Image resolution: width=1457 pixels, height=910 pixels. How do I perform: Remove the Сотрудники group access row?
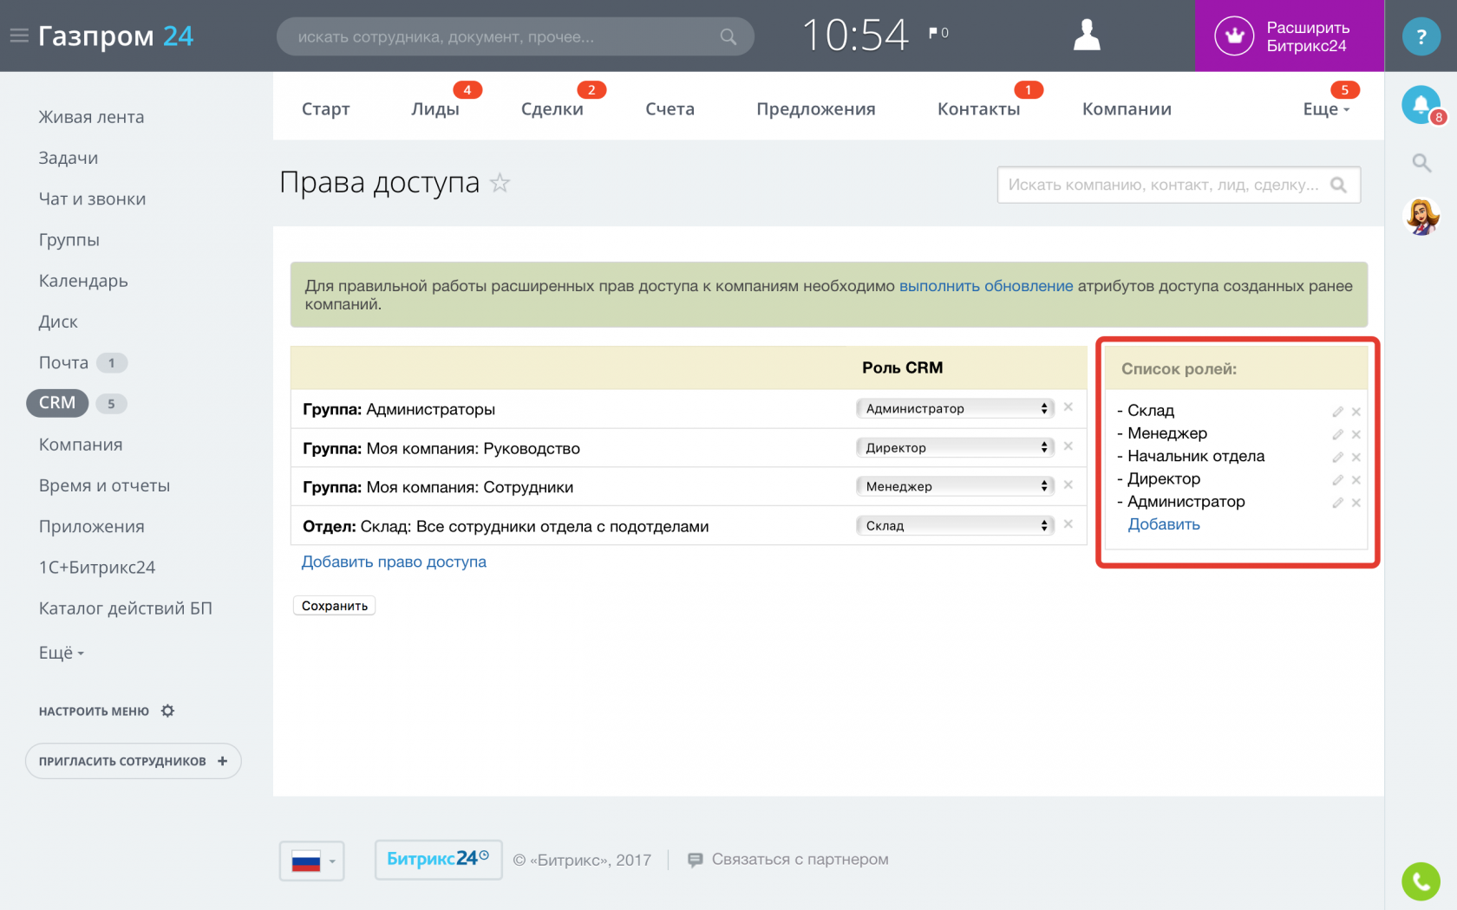tap(1068, 484)
